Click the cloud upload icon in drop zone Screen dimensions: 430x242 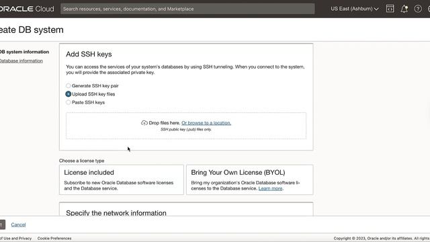pos(144,123)
